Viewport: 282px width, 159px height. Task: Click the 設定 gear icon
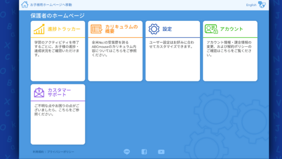click(154, 29)
